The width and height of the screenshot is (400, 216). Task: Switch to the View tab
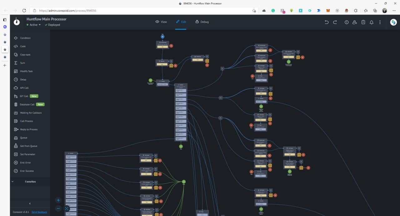[x=161, y=22]
